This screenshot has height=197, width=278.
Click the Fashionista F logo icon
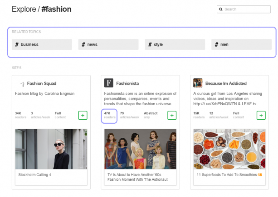point(109,83)
